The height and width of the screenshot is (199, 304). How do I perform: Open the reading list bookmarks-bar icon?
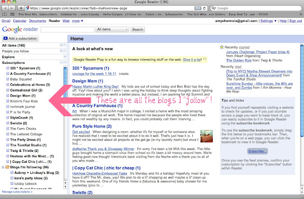[x=4, y=14]
